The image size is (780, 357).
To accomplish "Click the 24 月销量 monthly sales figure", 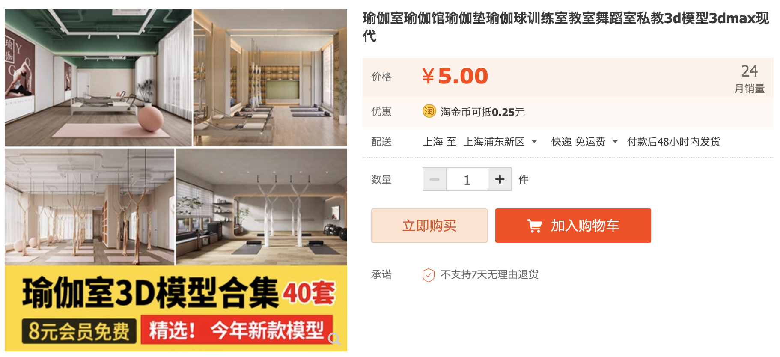I will [750, 78].
